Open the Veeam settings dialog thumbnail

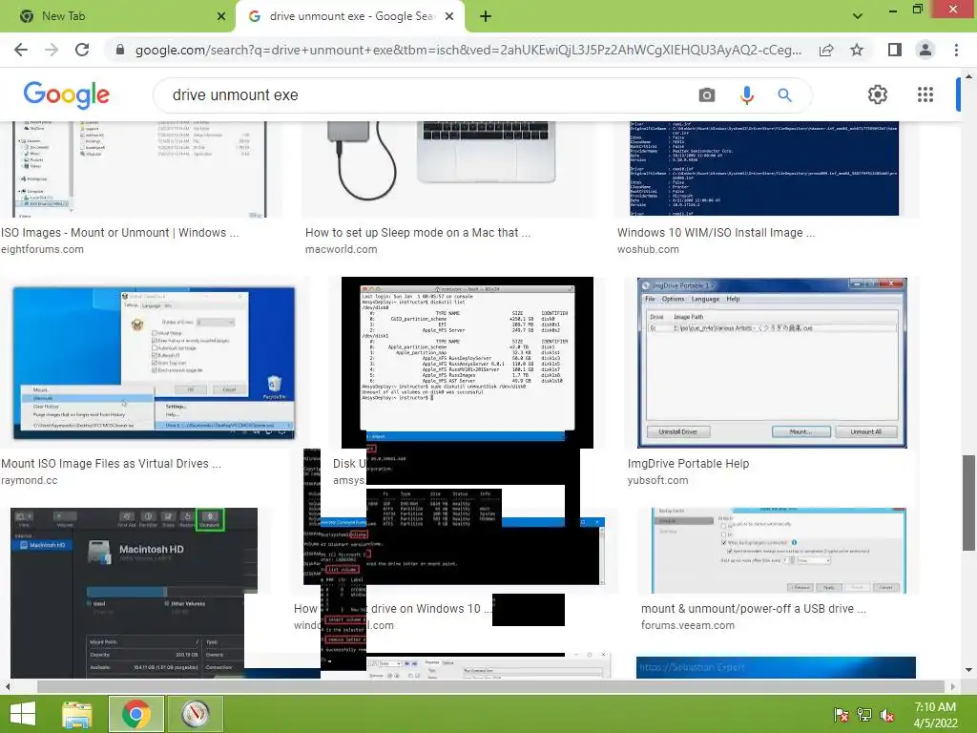[779, 551]
